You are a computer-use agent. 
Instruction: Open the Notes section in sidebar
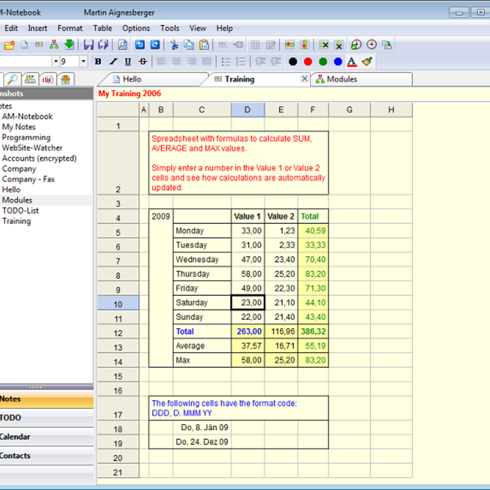click(x=47, y=399)
